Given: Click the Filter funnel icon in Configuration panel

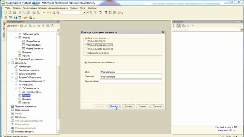Looking at the screenshot, I should point(52,25).
